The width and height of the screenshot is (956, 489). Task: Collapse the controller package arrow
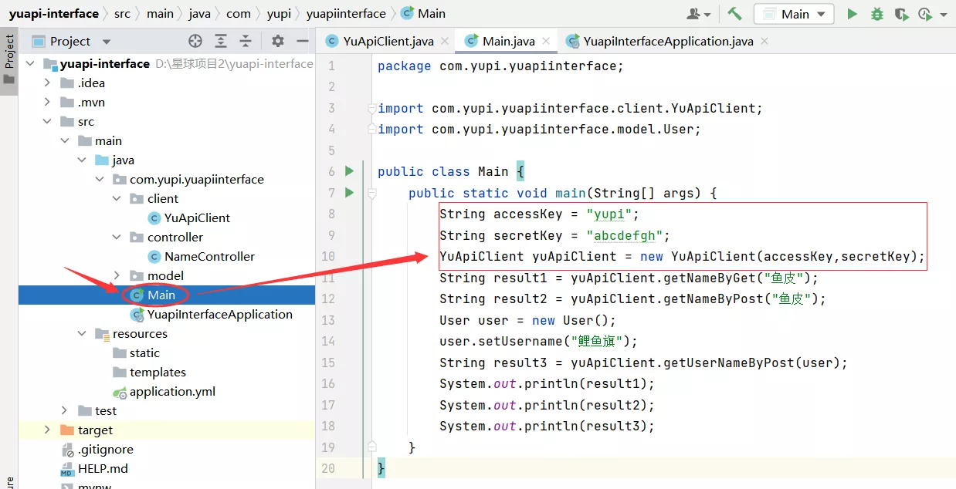pos(117,237)
